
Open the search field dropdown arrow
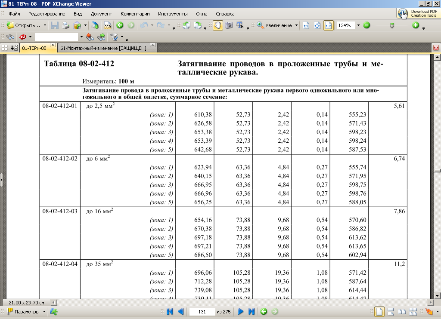[x=81, y=37]
